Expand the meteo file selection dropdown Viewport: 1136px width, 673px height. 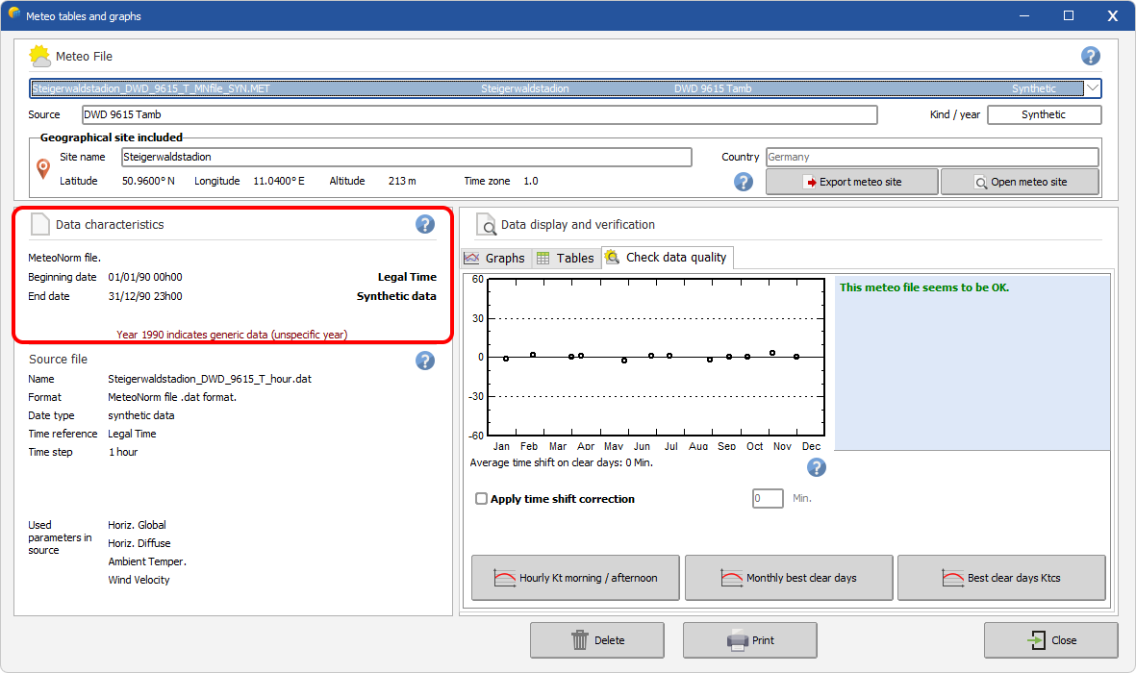click(1093, 88)
